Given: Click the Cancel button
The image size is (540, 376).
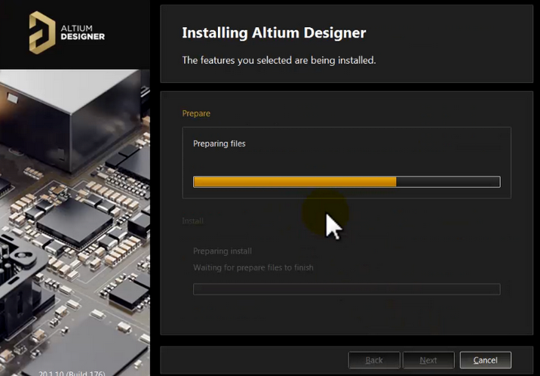Looking at the screenshot, I should click(x=485, y=360).
